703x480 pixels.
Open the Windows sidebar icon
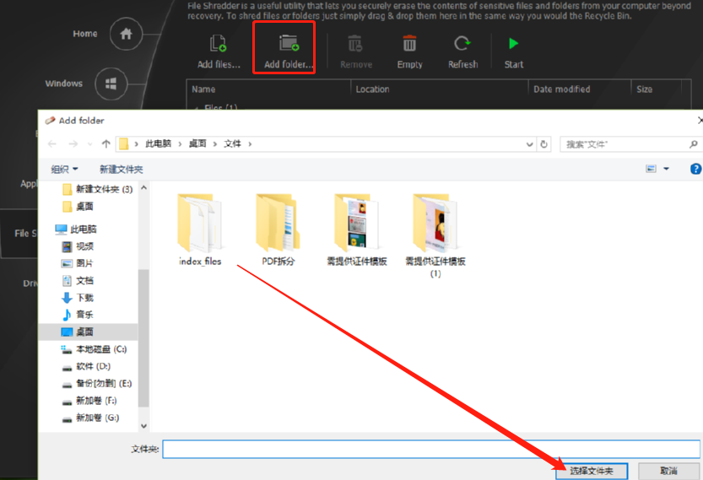[111, 84]
